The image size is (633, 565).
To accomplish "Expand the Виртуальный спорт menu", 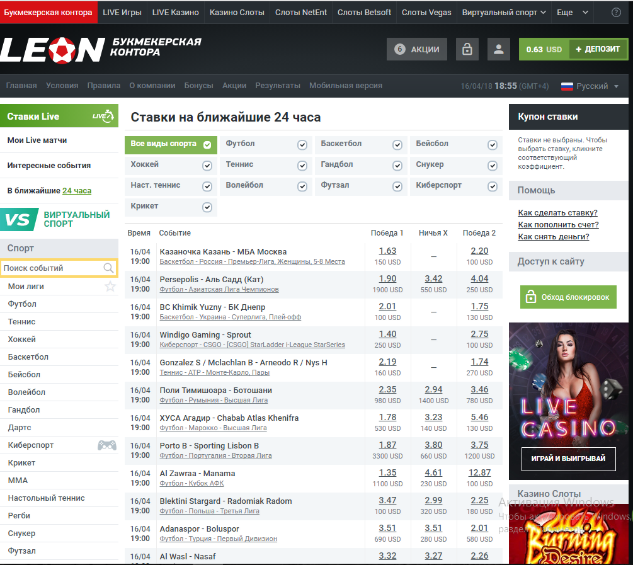I will point(504,13).
